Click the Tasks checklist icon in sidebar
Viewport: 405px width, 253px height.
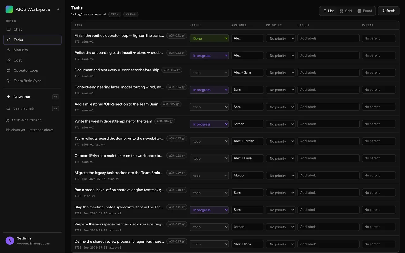click(9, 40)
